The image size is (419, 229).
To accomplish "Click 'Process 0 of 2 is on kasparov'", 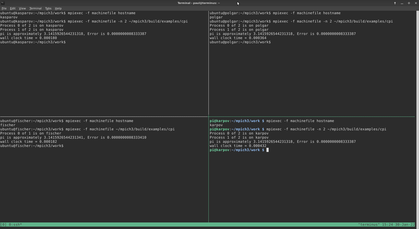I will tap(32, 25).
